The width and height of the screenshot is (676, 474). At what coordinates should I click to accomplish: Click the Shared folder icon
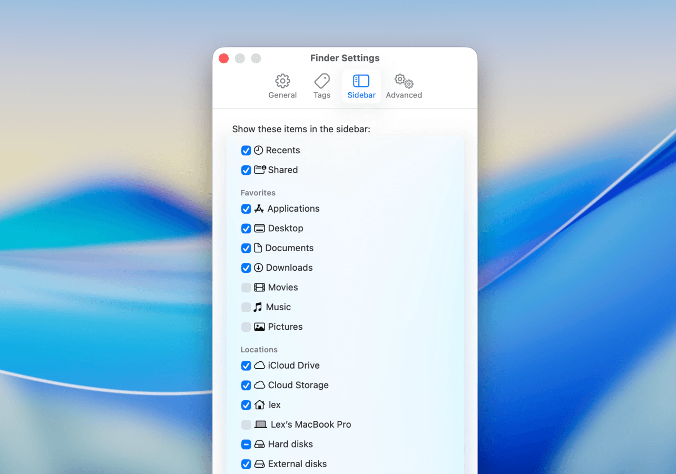259,170
